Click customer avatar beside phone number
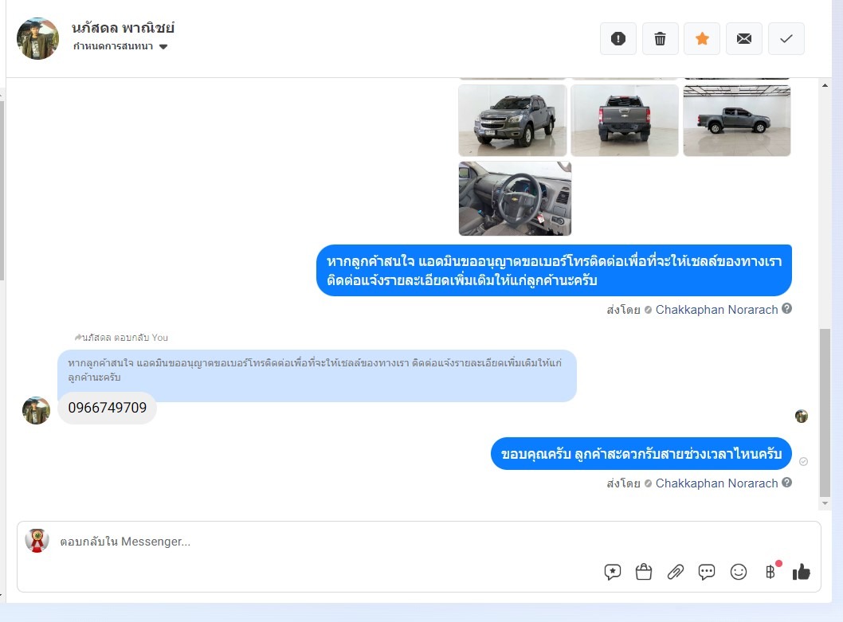Screen dimensions: 843x622 click(36, 411)
